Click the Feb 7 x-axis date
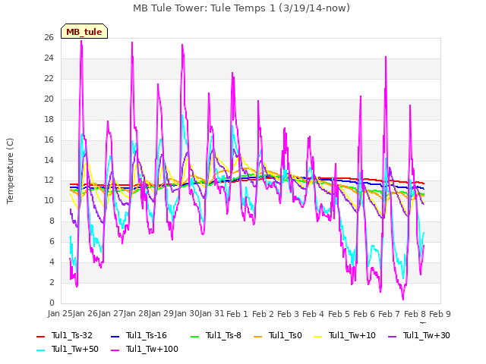The image size is (486, 364). (x=390, y=314)
